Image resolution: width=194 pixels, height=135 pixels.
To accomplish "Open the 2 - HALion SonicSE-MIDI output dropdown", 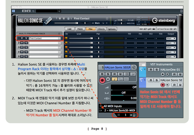I will pos(117,110).
